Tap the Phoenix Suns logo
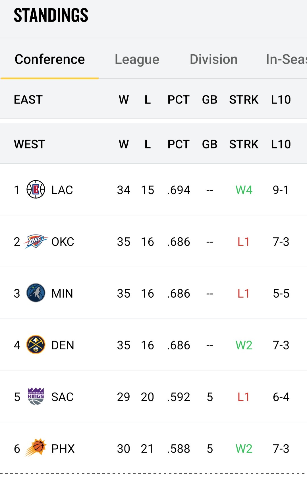The image size is (307, 481). [x=36, y=448]
